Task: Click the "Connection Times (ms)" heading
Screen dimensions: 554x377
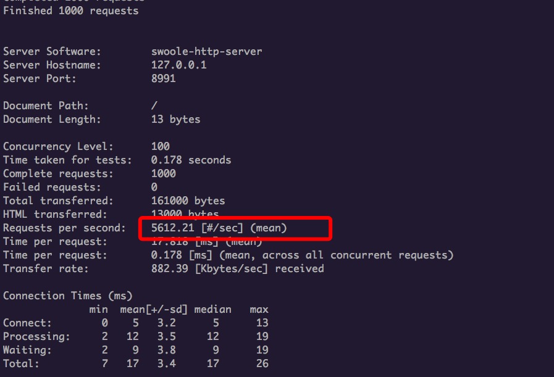Action: [67, 296]
